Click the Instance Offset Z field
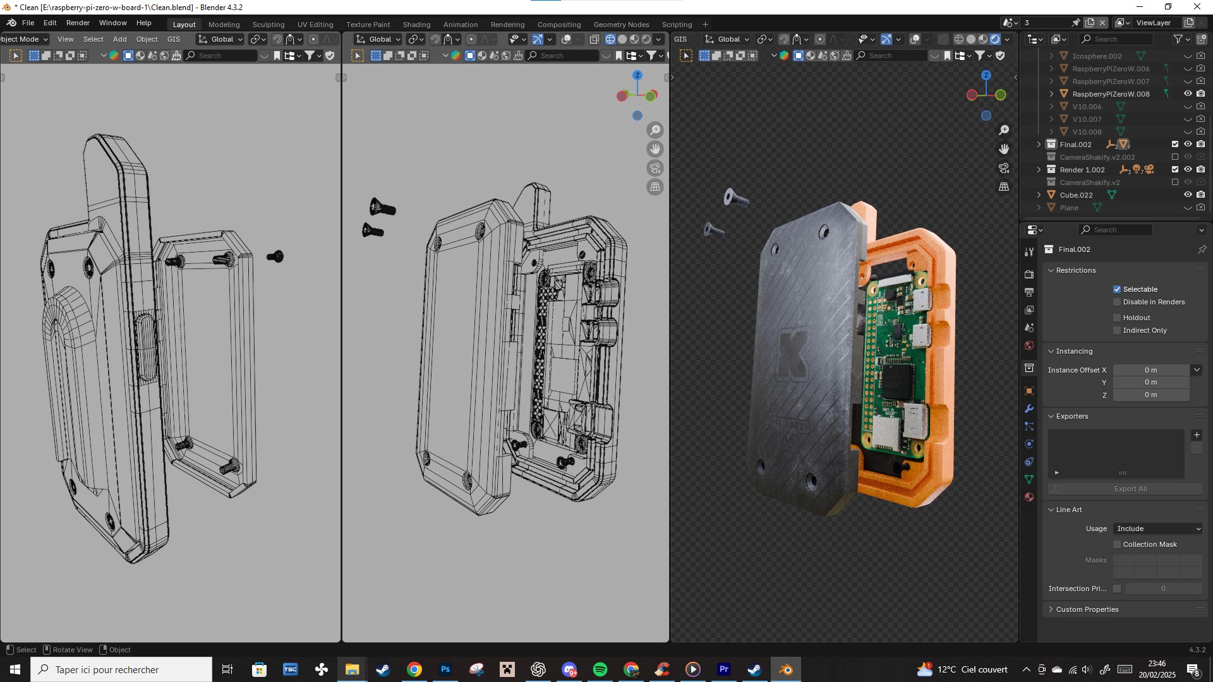 1151,395
